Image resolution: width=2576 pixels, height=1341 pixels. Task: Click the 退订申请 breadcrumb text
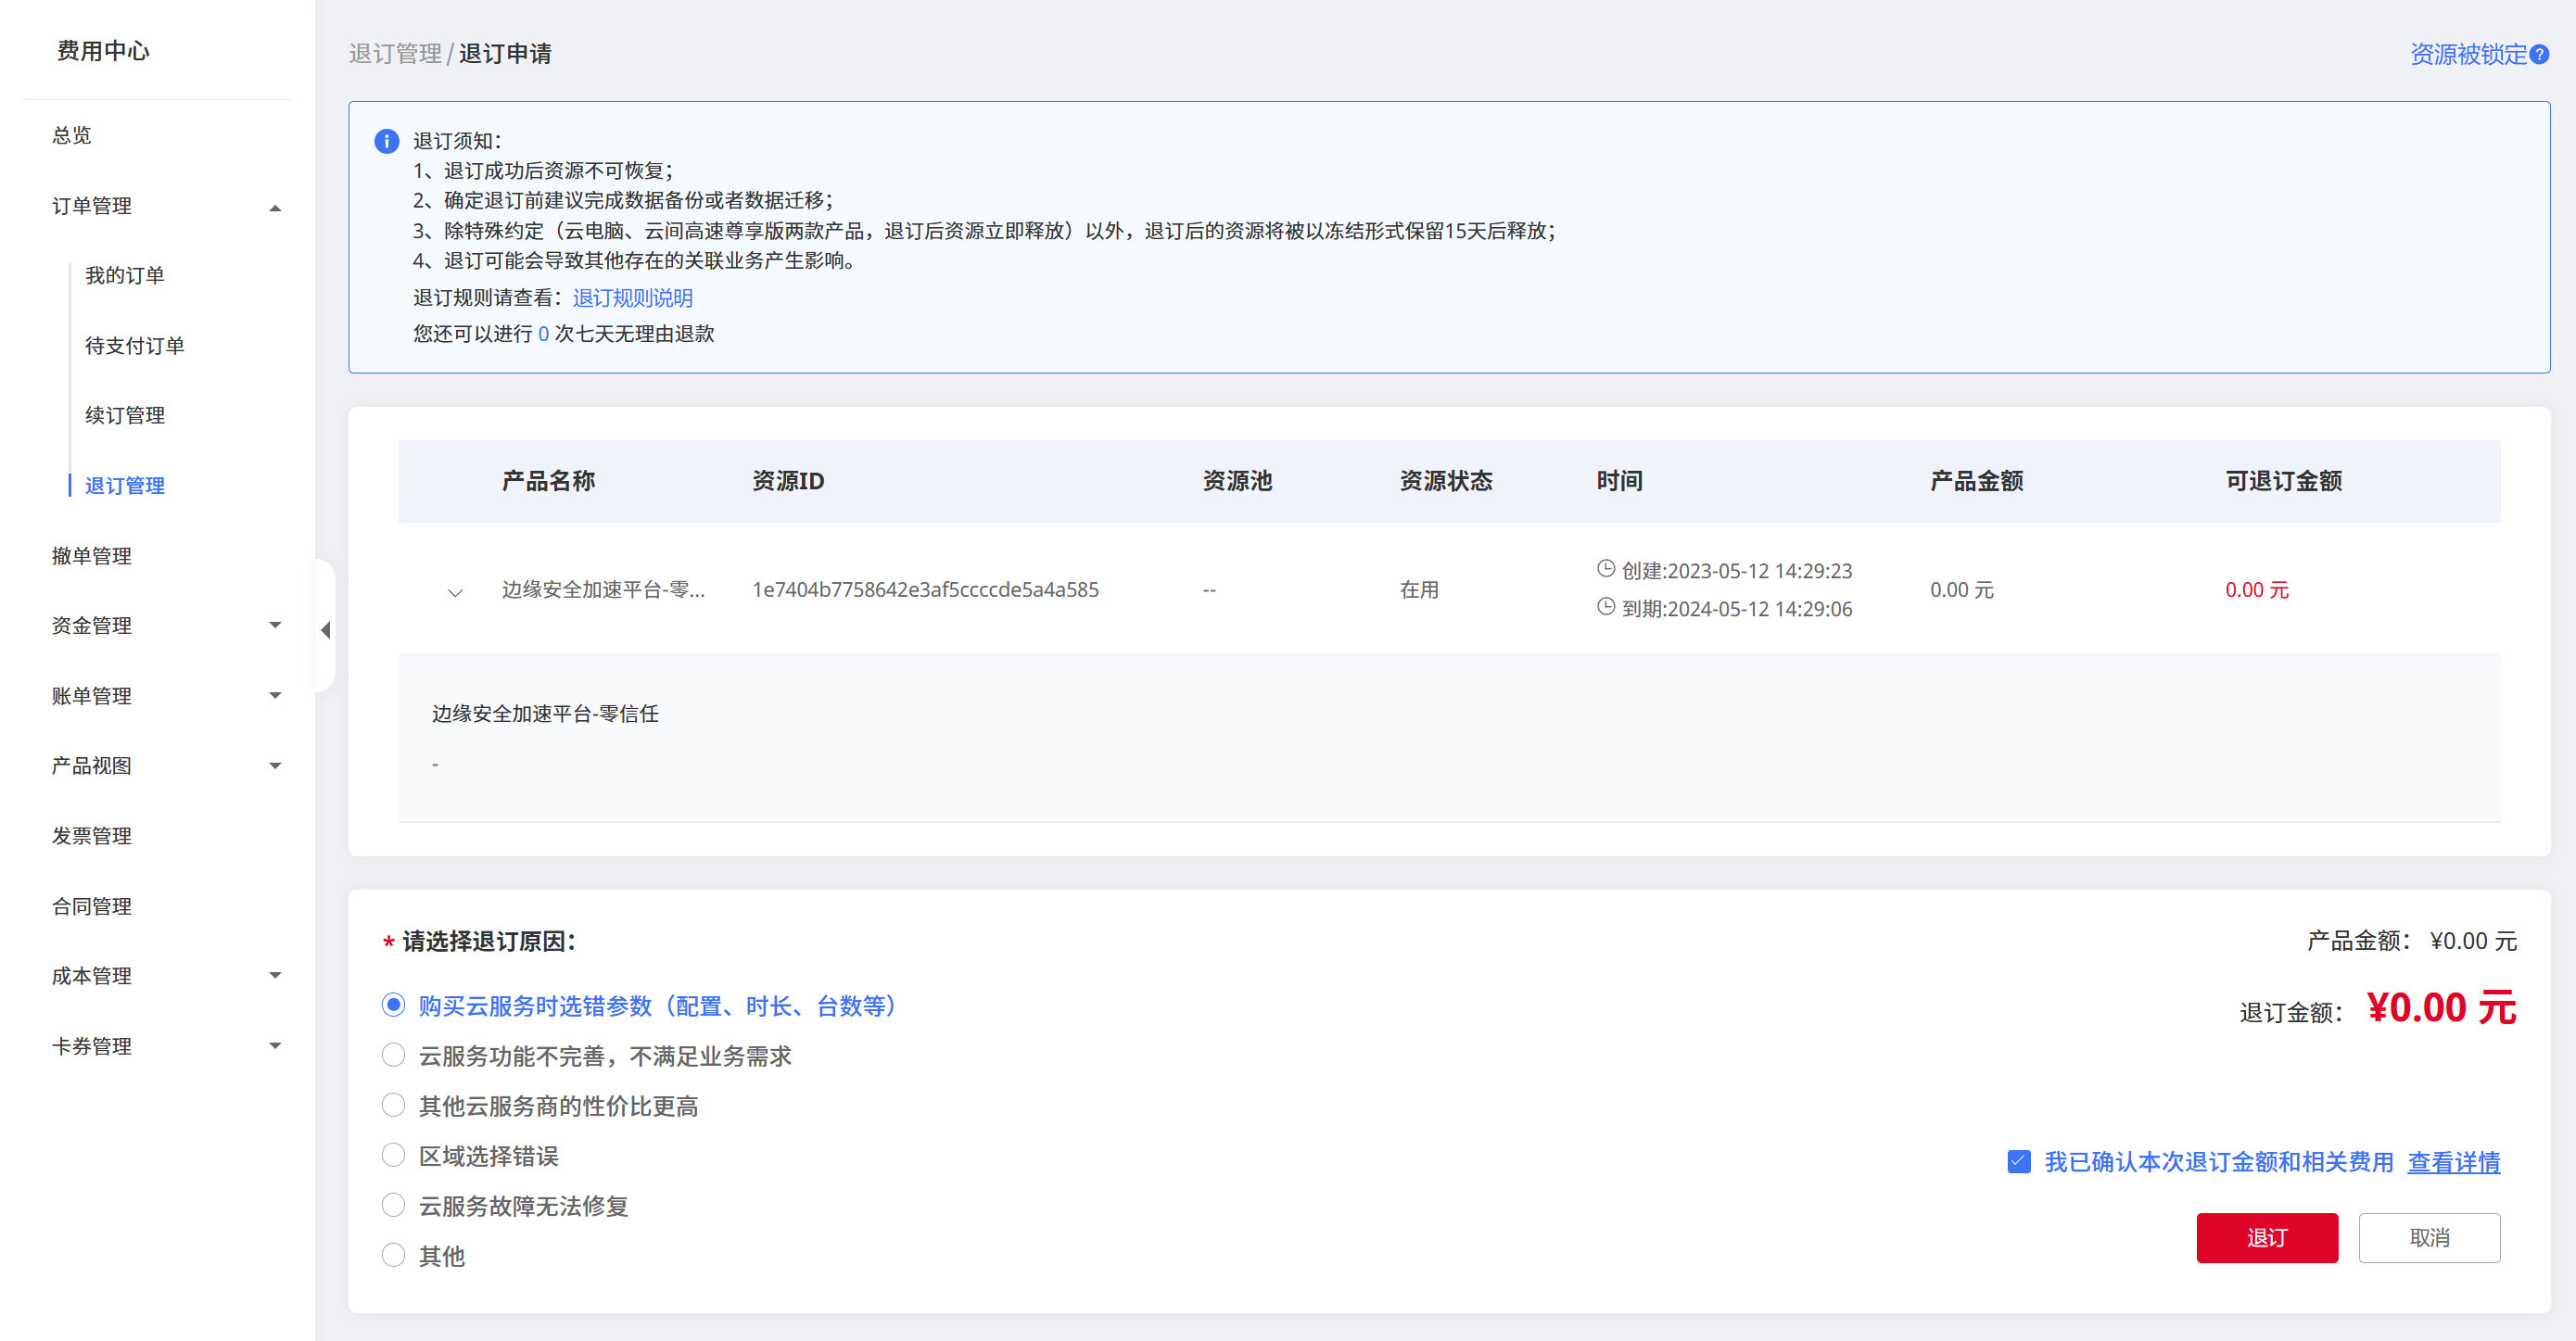505,53
